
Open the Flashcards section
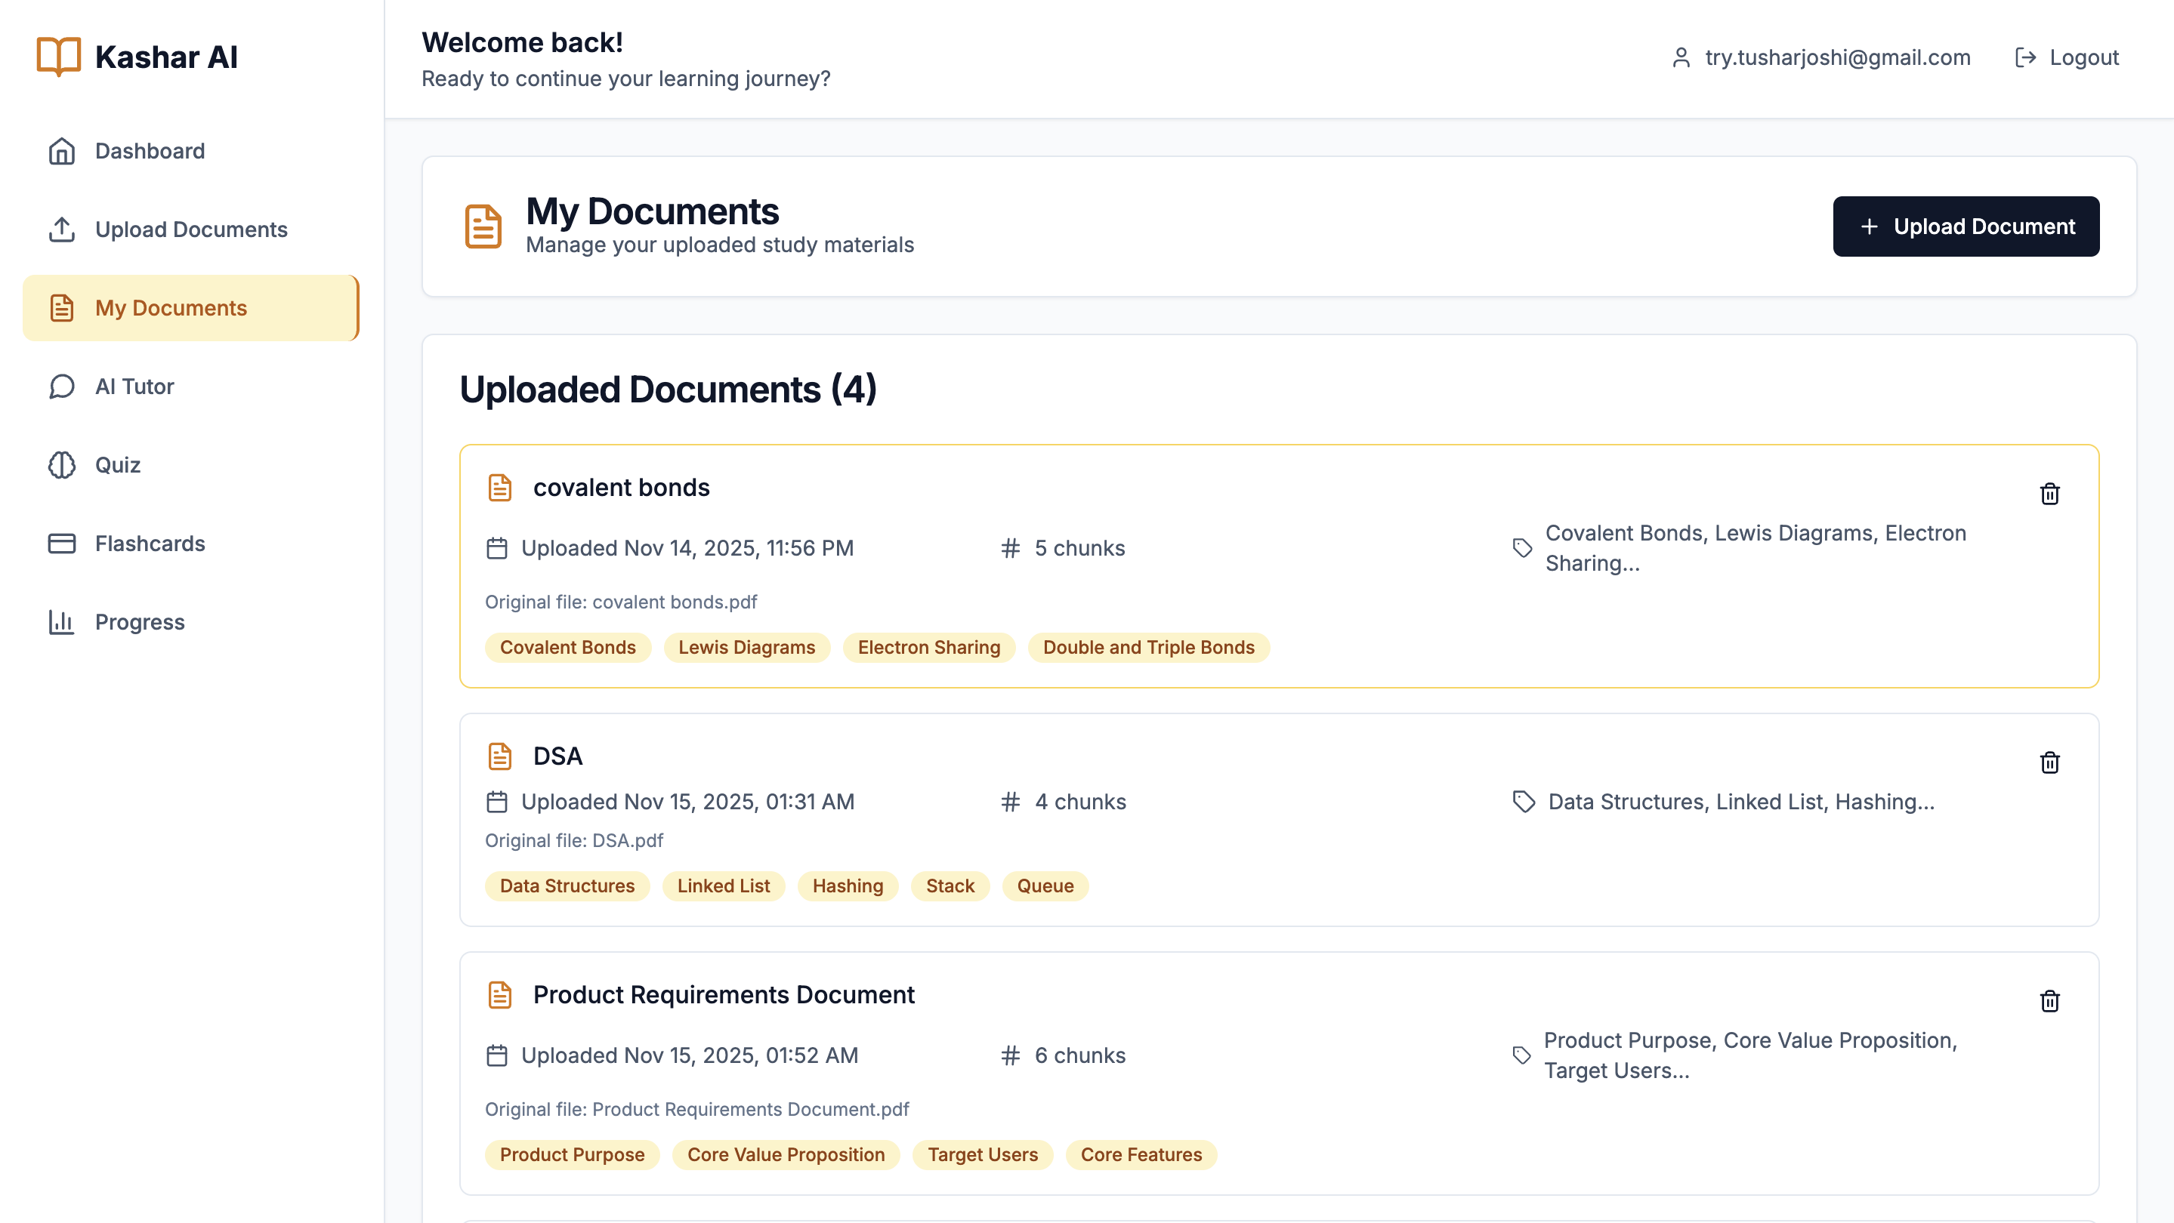(x=192, y=544)
